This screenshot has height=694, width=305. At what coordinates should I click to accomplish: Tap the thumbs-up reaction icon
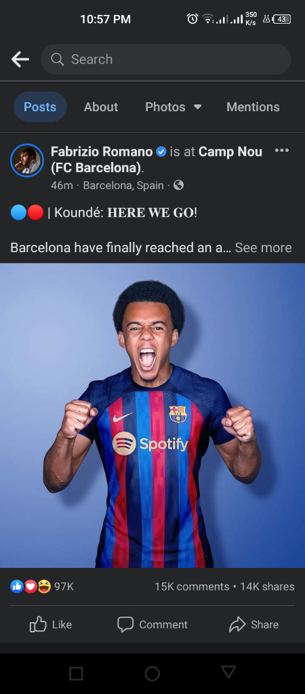(17, 587)
